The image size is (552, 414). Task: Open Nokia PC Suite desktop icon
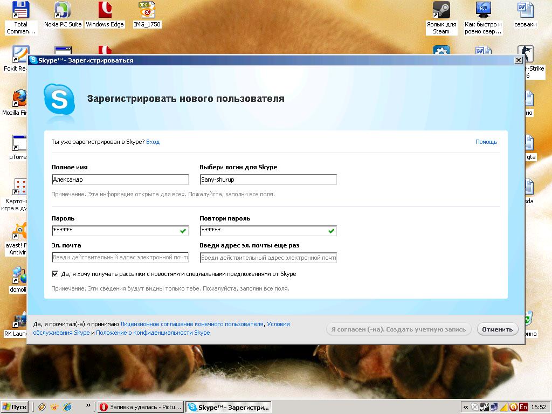point(63,15)
